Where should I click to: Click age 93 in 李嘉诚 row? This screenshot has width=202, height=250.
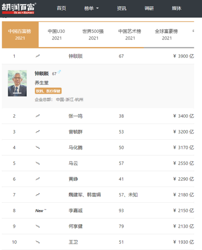coord(121,211)
